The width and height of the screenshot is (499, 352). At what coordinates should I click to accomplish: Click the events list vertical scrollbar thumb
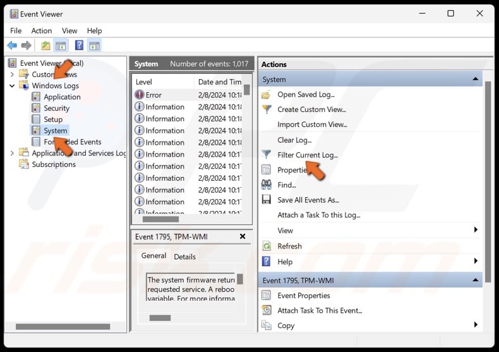point(246,90)
